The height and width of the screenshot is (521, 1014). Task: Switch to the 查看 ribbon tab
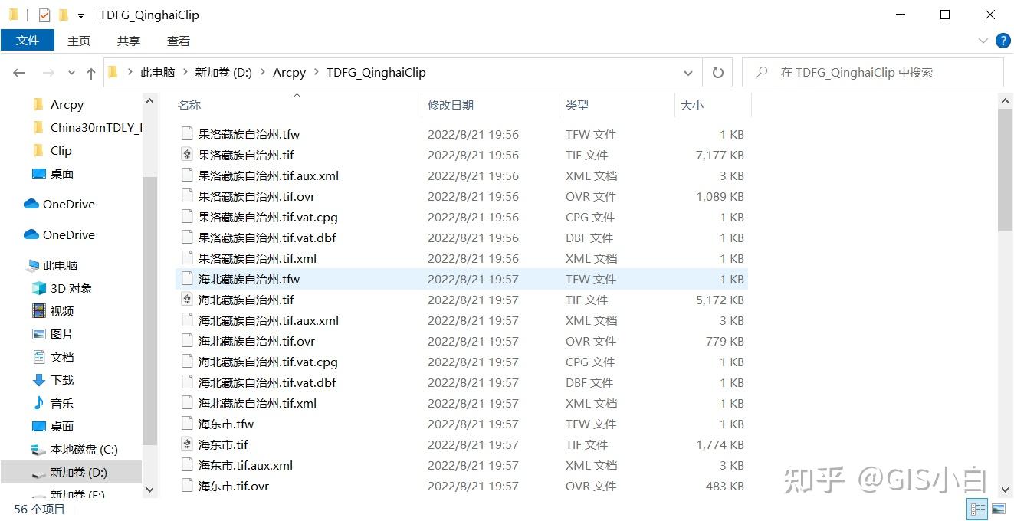[179, 41]
